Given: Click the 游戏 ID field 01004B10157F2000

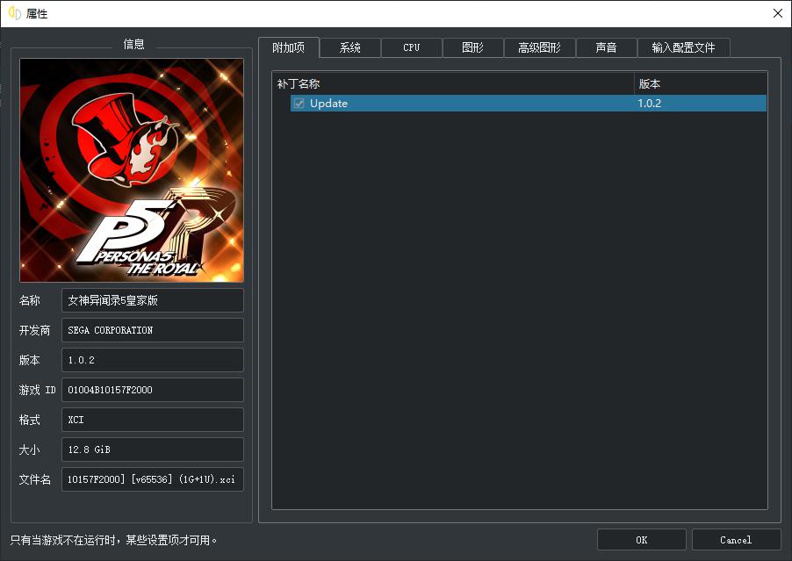Looking at the screenshot, I should 153,390.
